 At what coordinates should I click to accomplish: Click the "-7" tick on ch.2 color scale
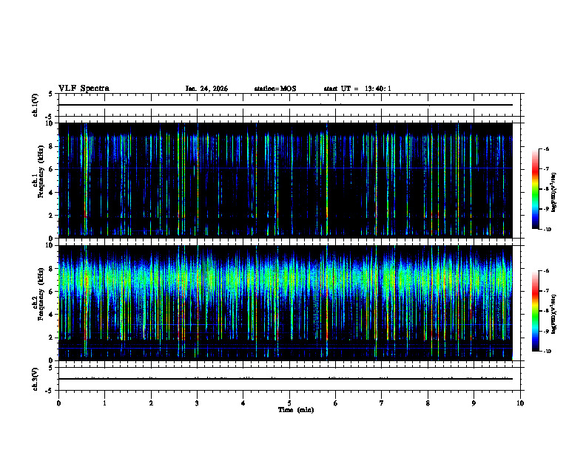[546, 291]
